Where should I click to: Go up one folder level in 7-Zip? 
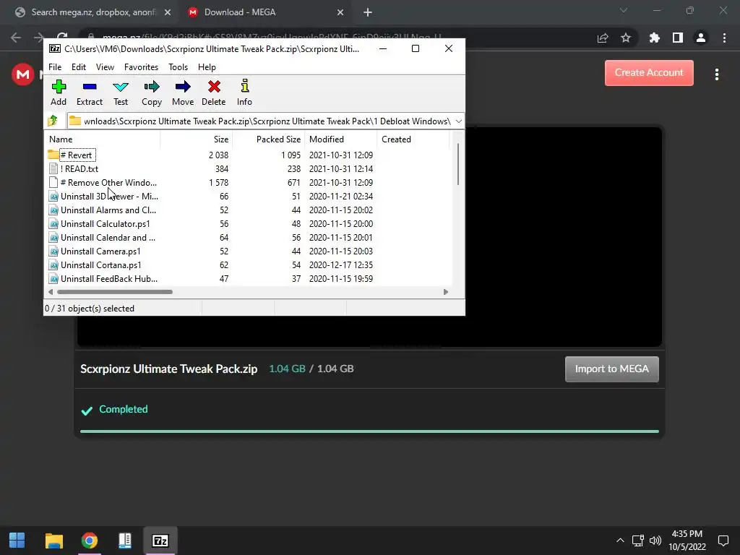pos(53,121)
